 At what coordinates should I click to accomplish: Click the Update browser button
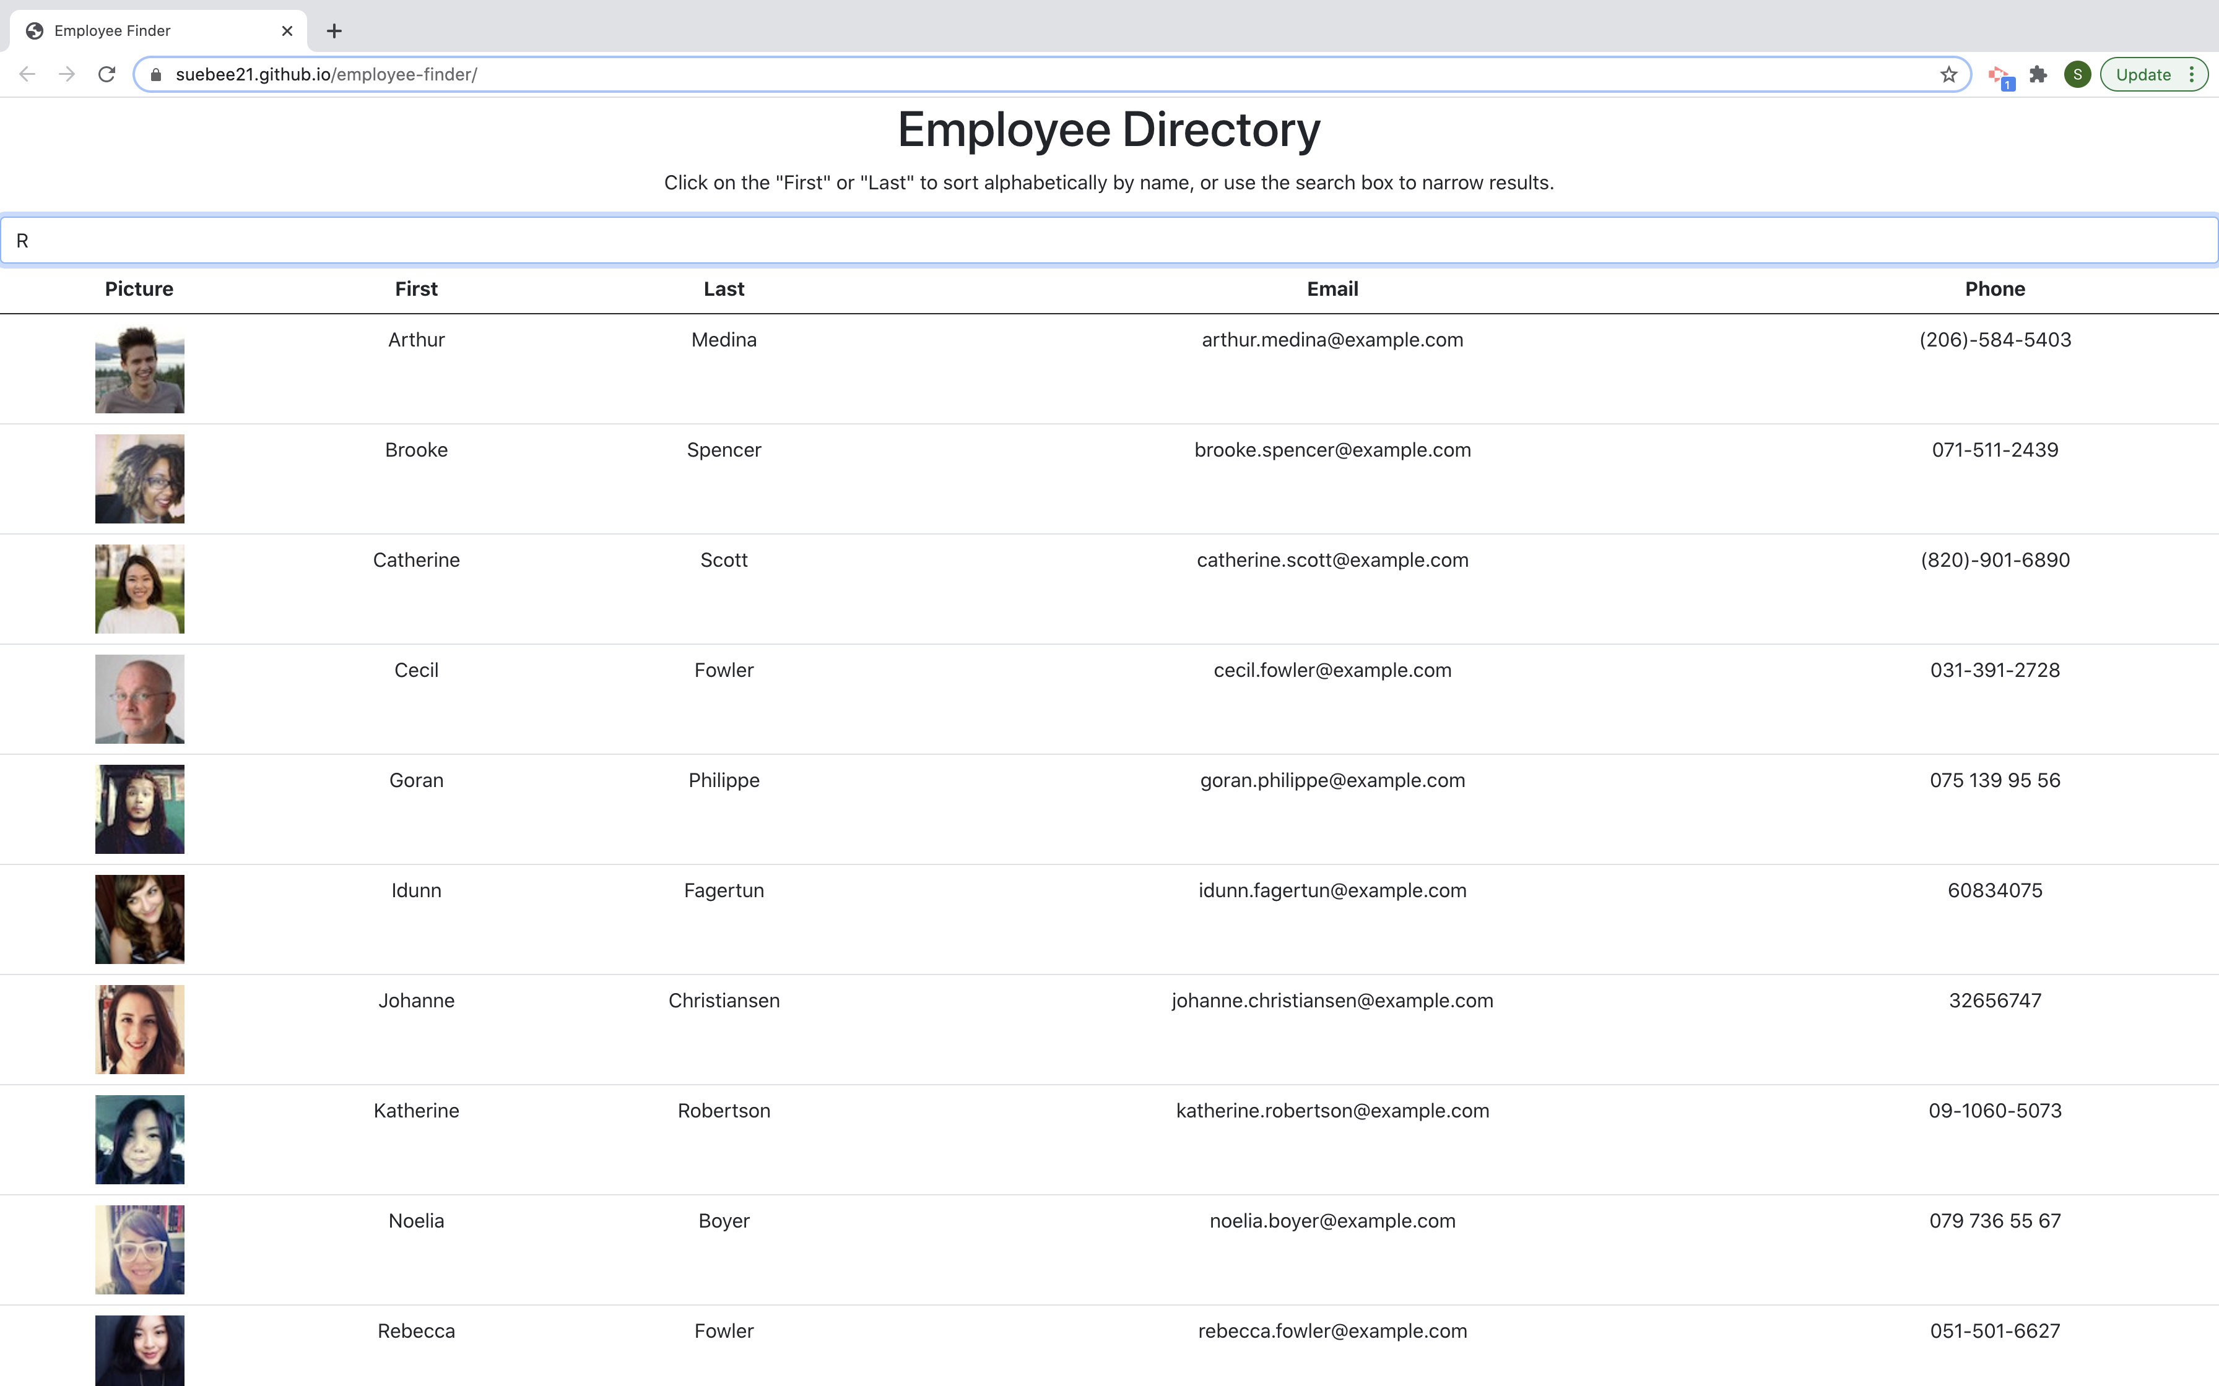pos(2145,74)
